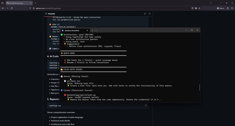Close the Windows PowerShell tab
235x126 pixels.
pos(87,31)
